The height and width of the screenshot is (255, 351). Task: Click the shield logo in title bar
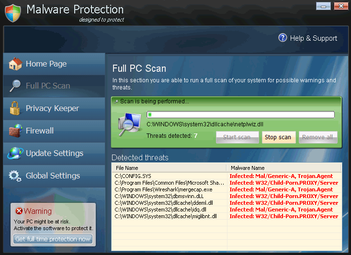[13, 12]
